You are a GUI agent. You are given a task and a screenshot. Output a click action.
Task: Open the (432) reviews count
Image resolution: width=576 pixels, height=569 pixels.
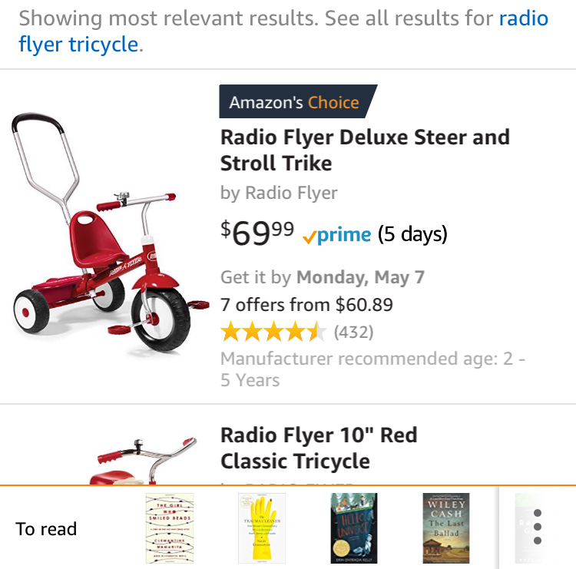tap(353, 332)
